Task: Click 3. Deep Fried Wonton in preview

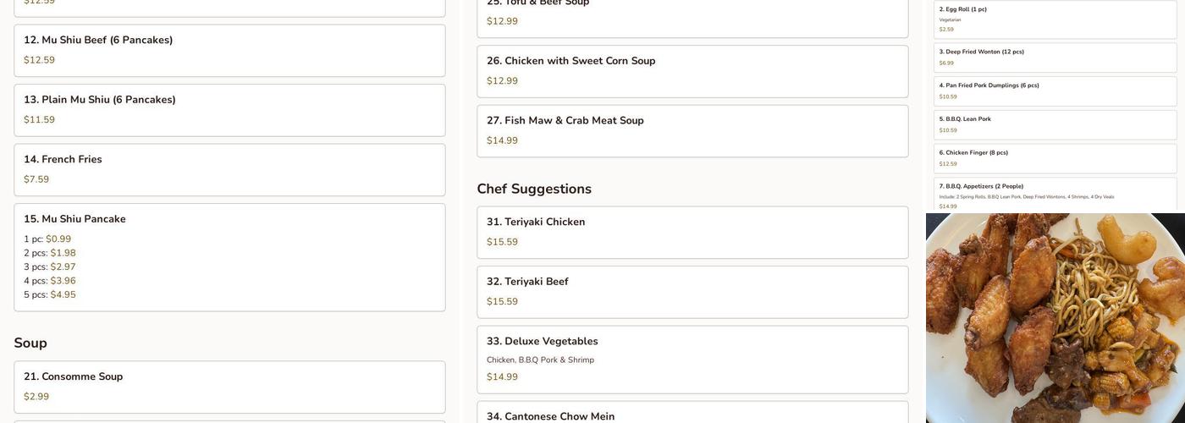Action: (x=1055, y=57)
